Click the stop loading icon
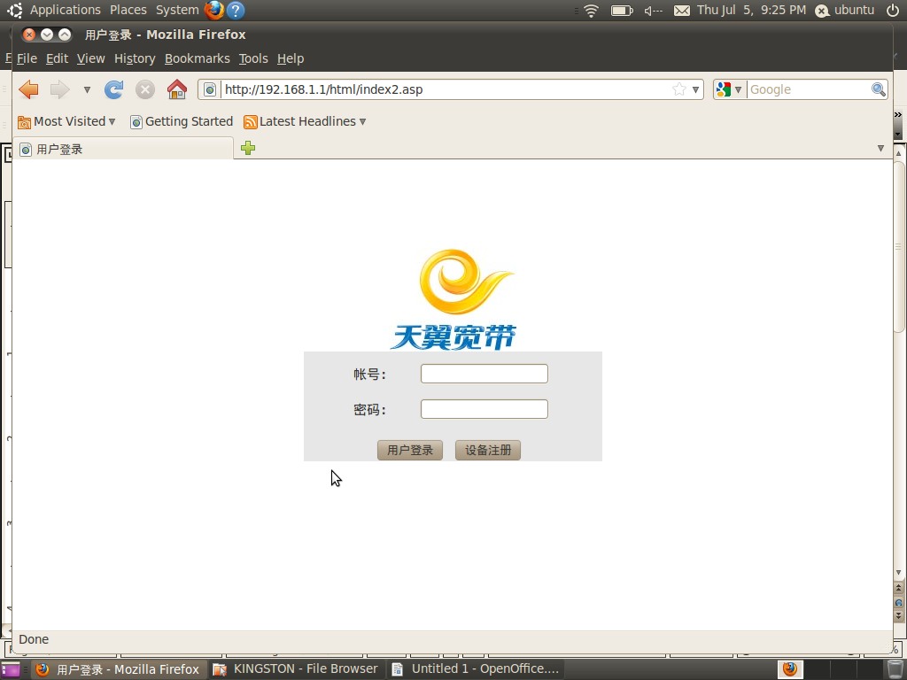This screenshot has width=907, height=680. click(145, 89)
